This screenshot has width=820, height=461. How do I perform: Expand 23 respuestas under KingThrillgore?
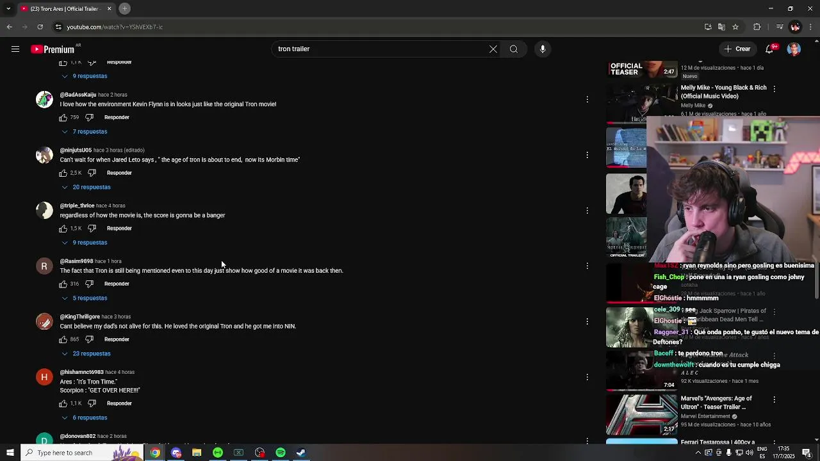click(86, 354)
